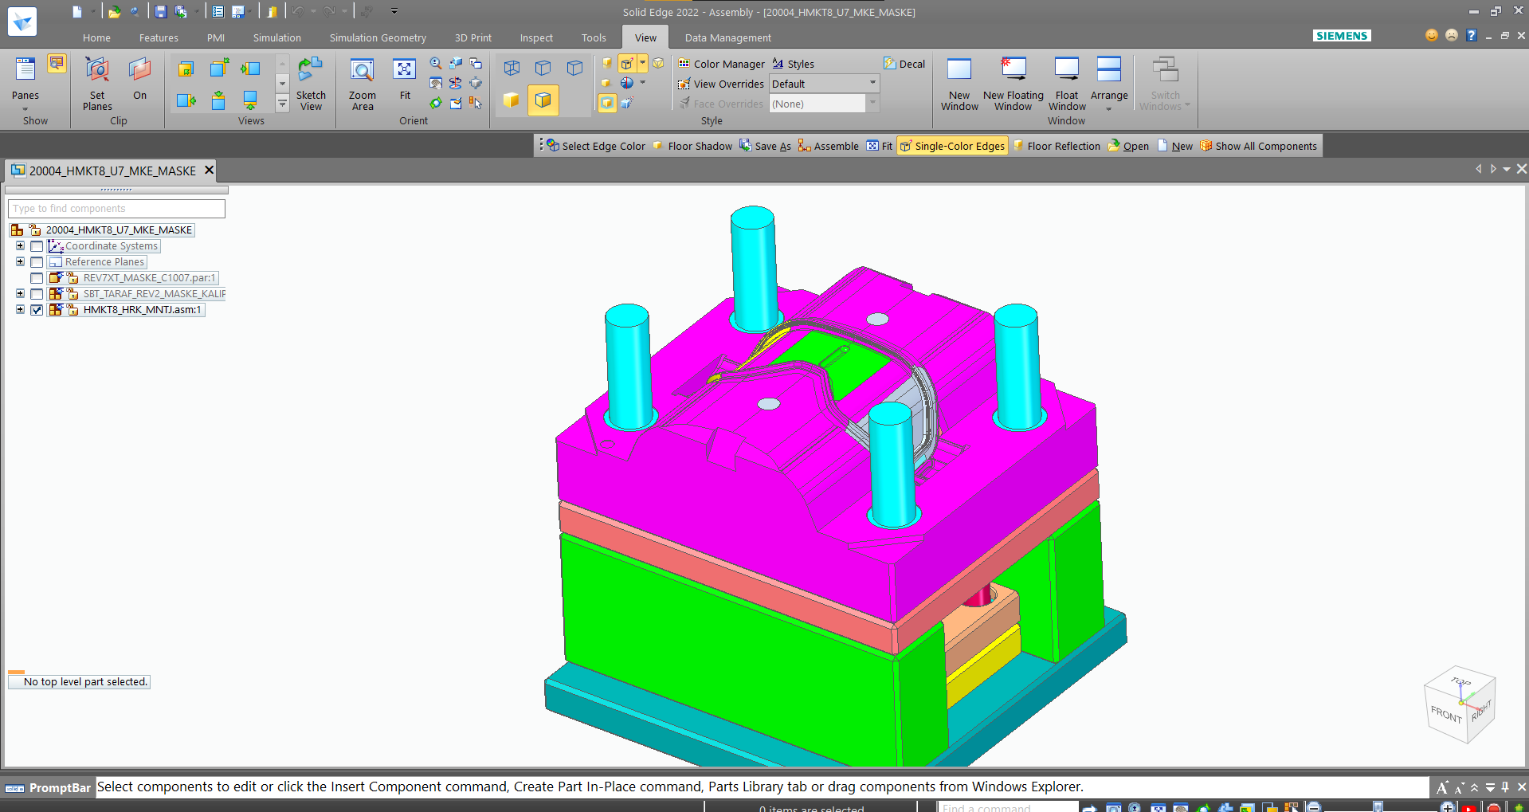This screenshot has width=1529, height=812.
Task: Click the Decal command
Action: pyautogui.click(x=904, y=64)
